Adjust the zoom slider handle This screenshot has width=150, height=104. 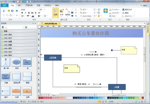tap(124, 101)
